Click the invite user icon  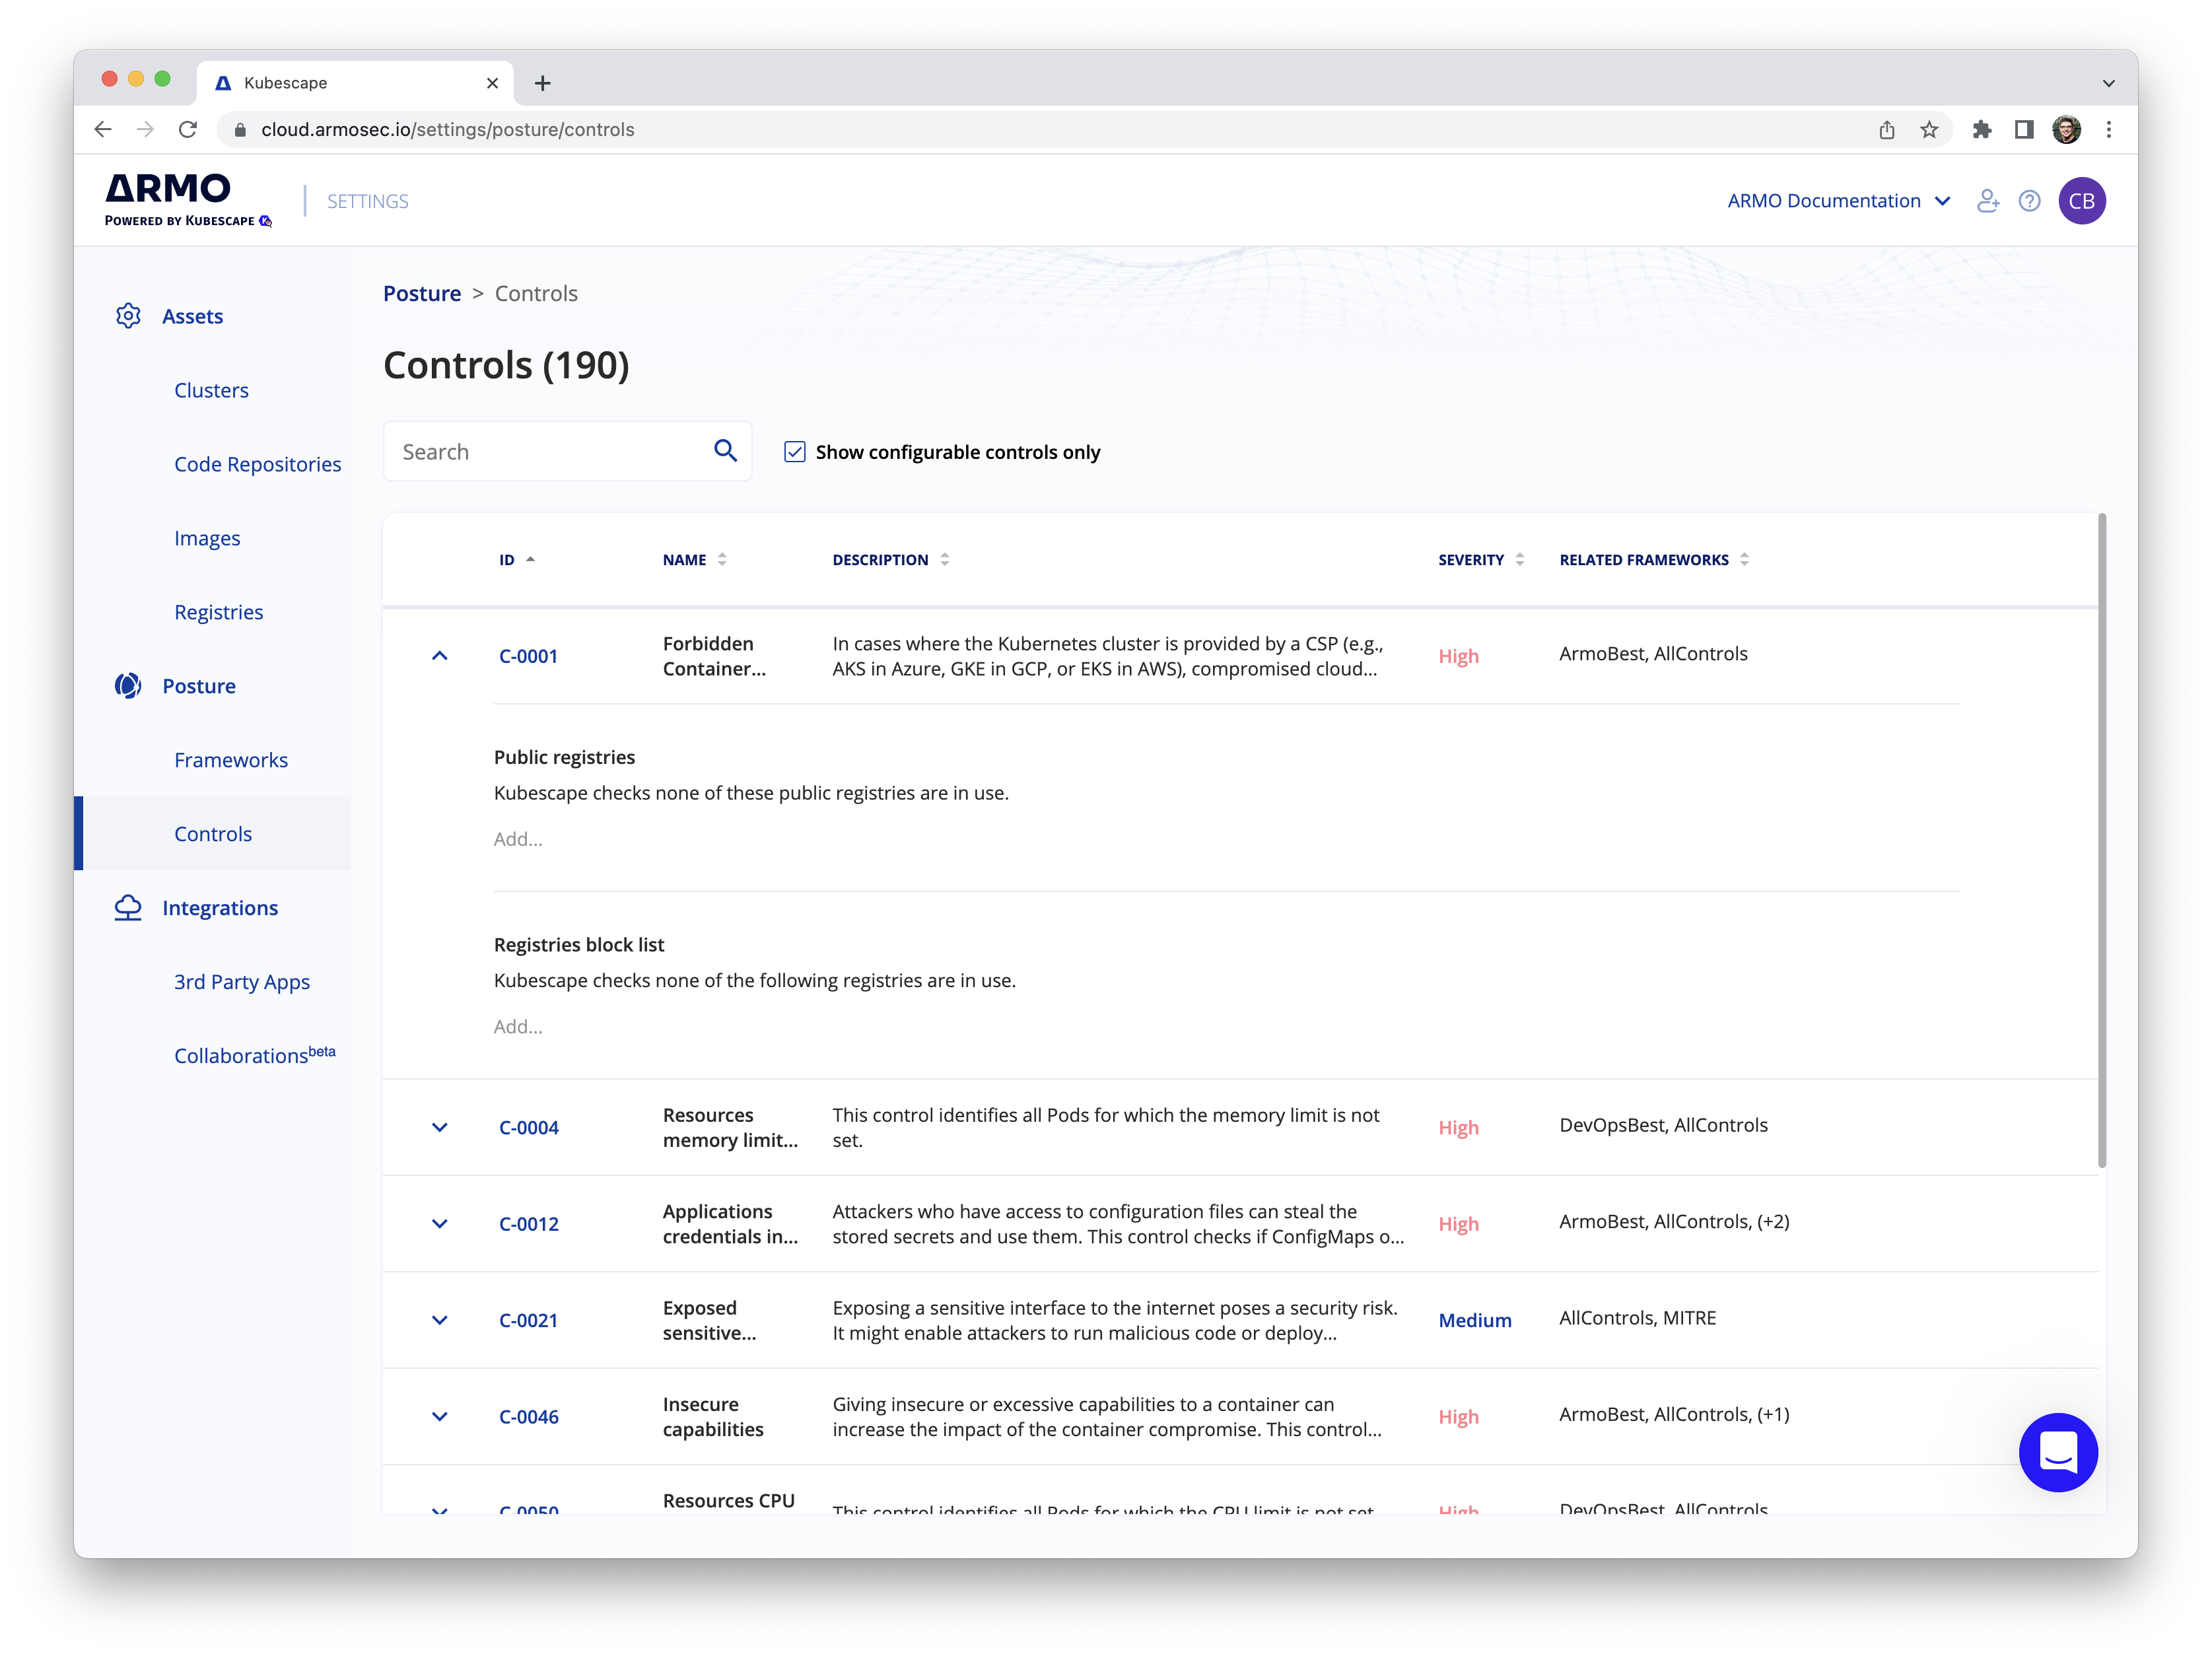point(1988,201)
